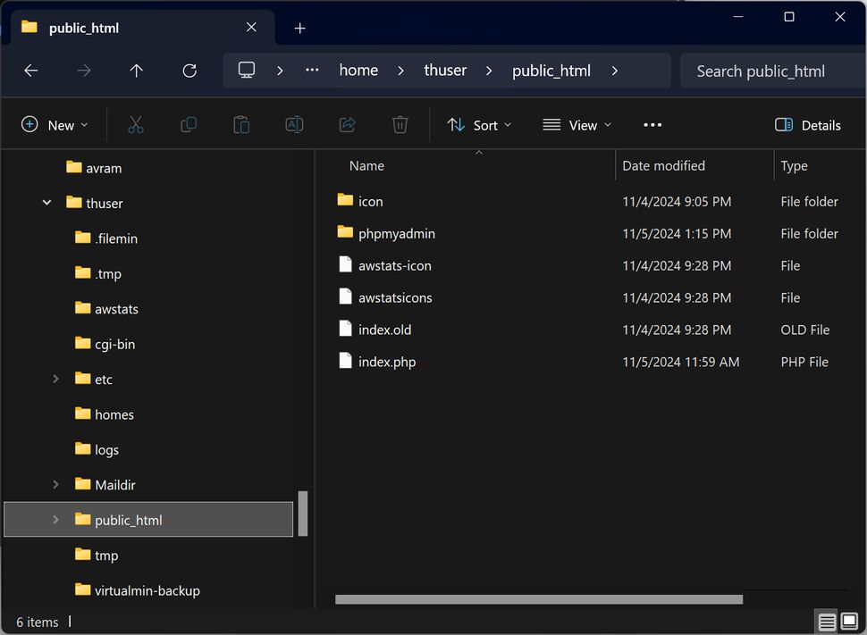Screen dimensions: 867x635
Task: Share files using the Share icon
Action: coord(347,125)
